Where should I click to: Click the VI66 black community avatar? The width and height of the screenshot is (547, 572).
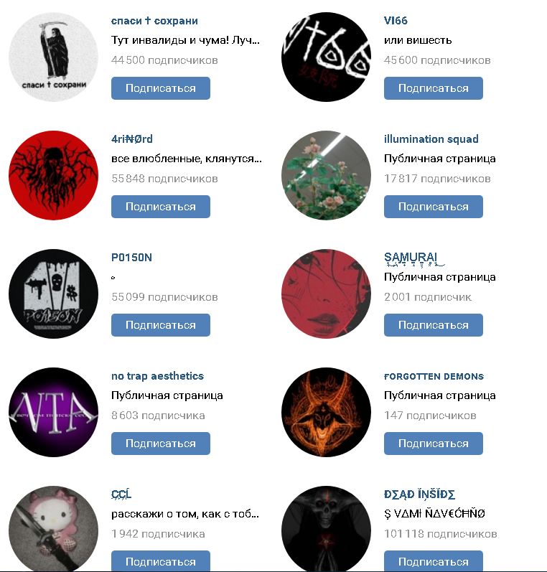pyautogui.click(x=326, y=57)
